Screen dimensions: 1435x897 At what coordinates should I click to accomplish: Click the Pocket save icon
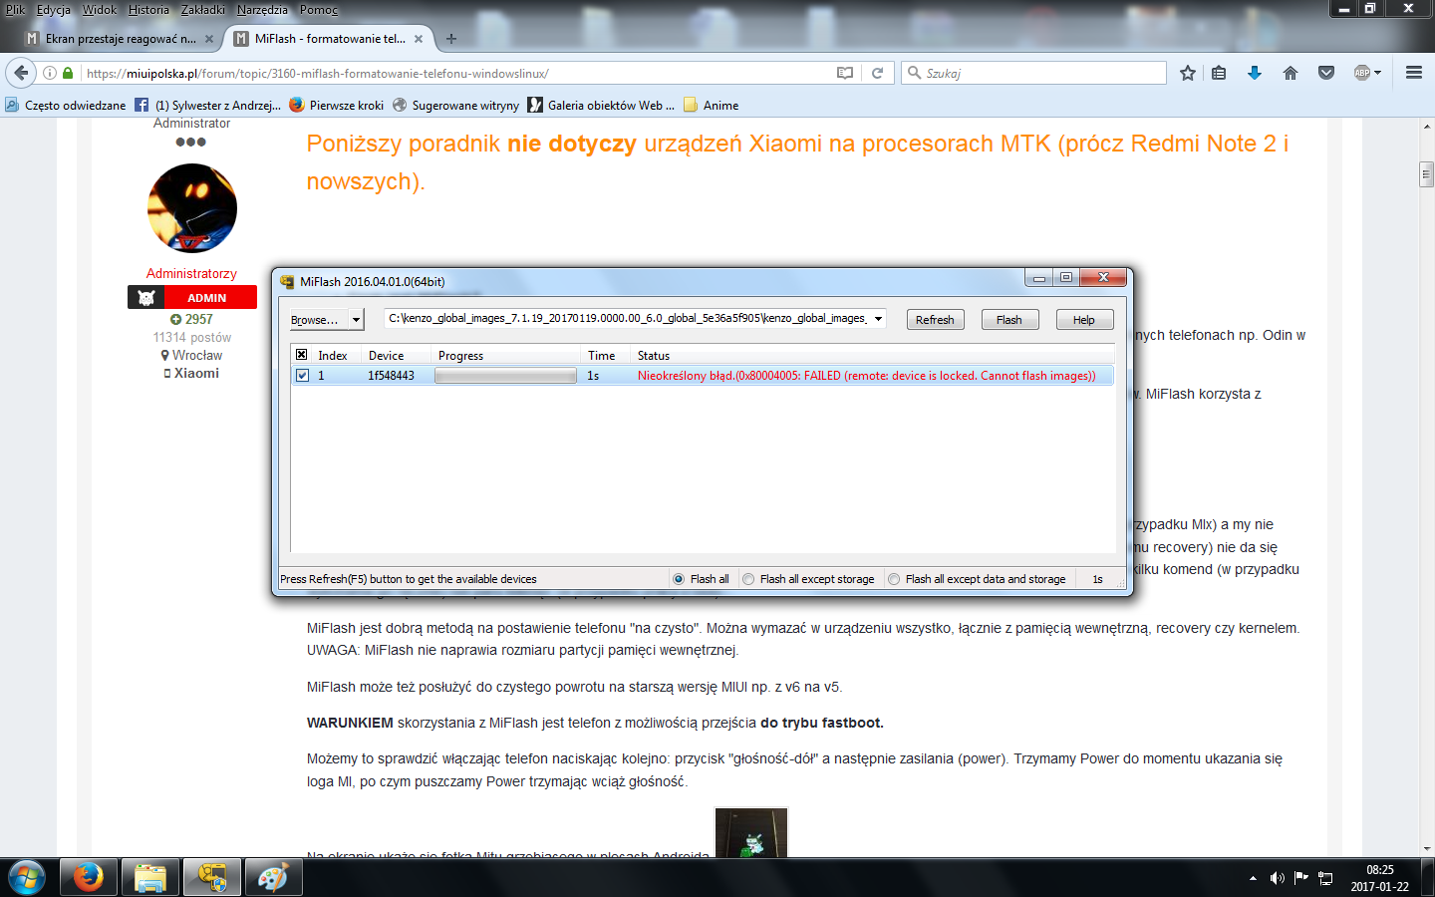1326,73
